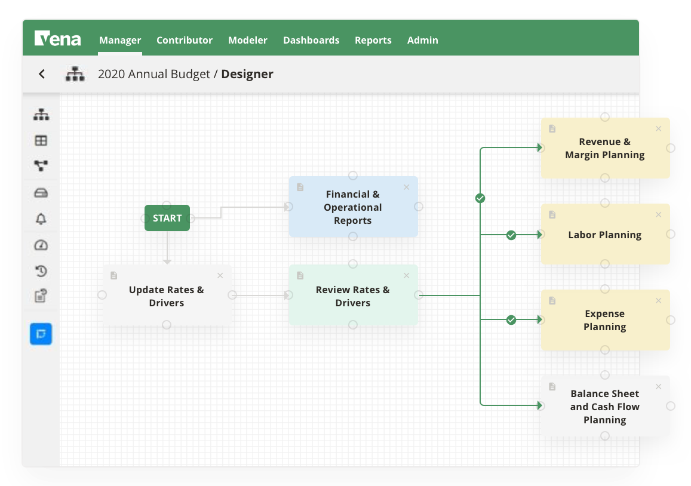Viewport: 691px width, 486px height.
Task: Toggle the checkmark above Revenue & Margin Planning
Action: (x=480, y=198)
